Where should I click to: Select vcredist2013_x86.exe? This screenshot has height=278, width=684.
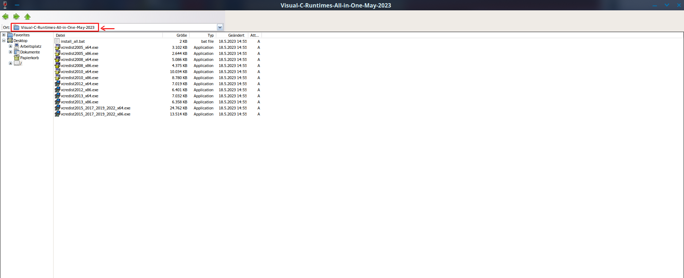point(79,102)
